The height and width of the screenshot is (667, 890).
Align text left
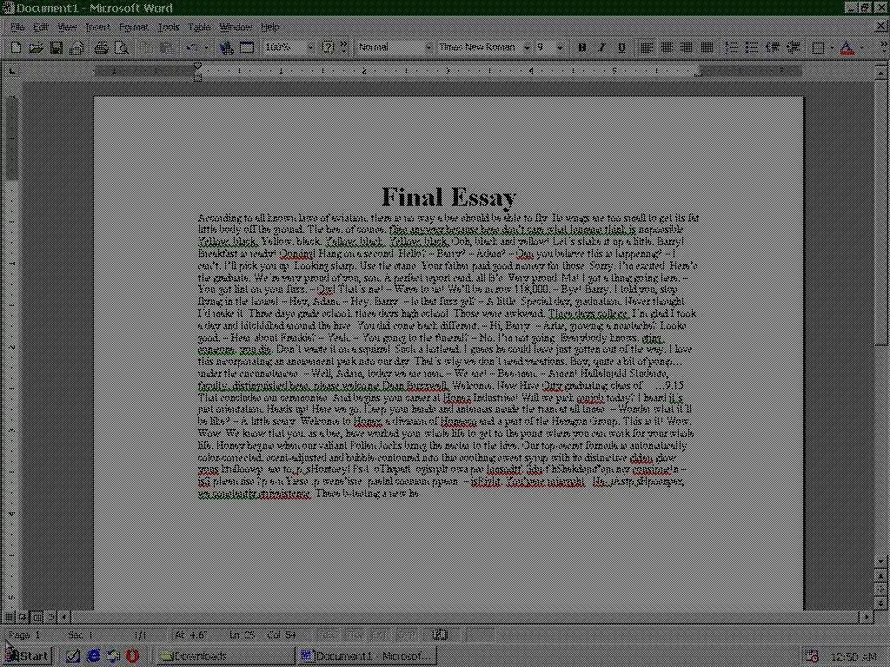coord(647,48)
